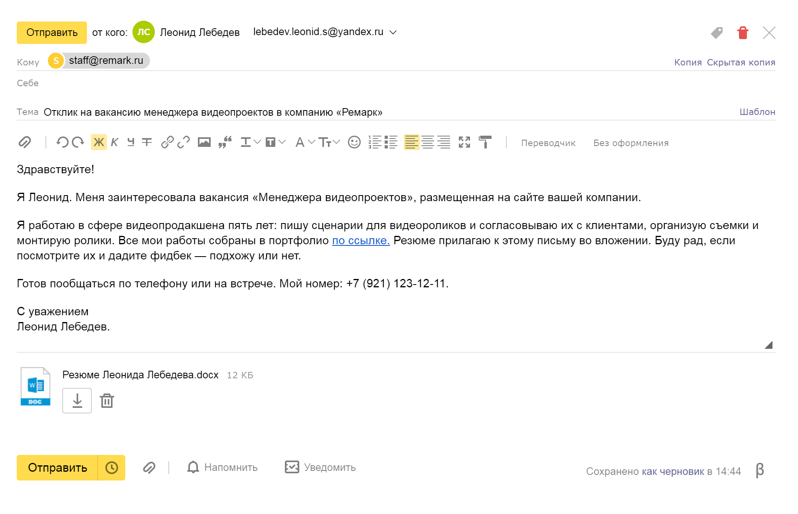The image size is (798, 514).
Task: Open the по ссылке portfolio link
Action: pyautogui.click(x=361, y=241)
